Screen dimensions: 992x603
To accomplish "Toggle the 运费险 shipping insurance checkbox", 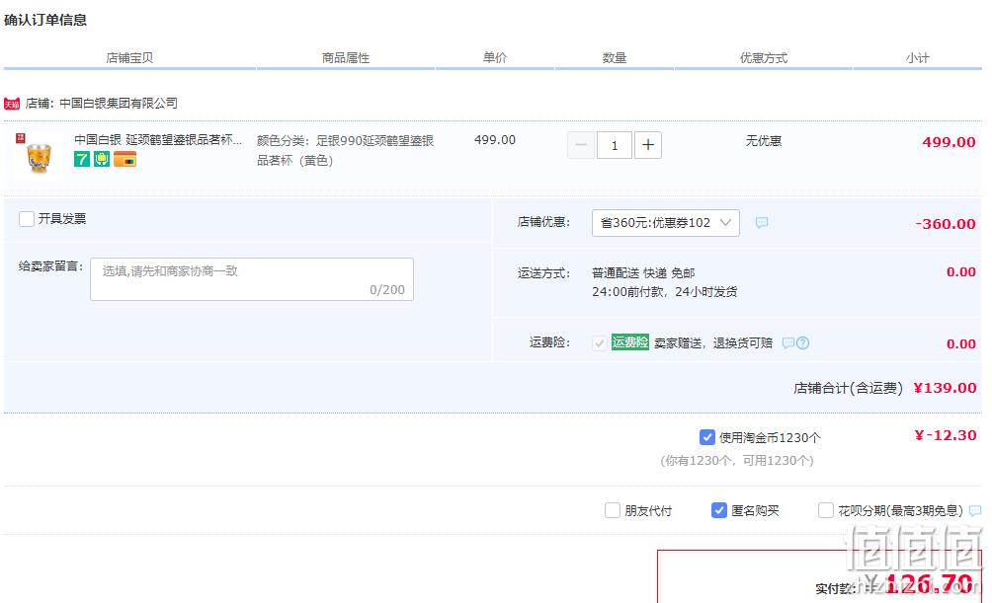I will click(x=599, y=343).
